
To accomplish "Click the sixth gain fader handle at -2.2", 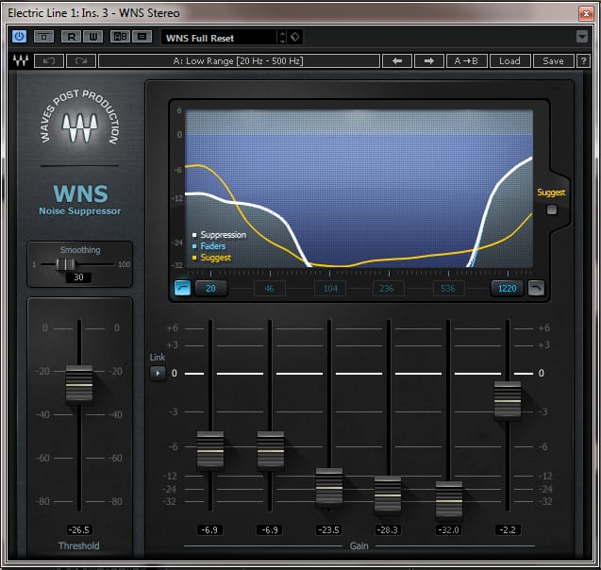I will pos(508,400).
